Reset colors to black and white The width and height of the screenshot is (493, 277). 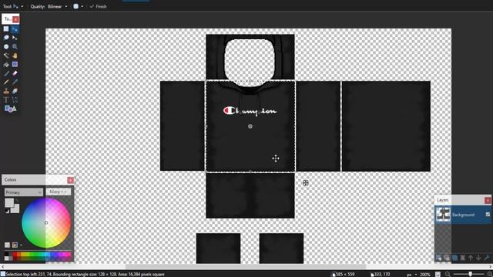7,212
